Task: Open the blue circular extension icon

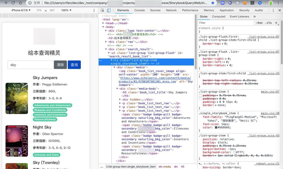Action: pyautogui.click(x=260, y=3)
